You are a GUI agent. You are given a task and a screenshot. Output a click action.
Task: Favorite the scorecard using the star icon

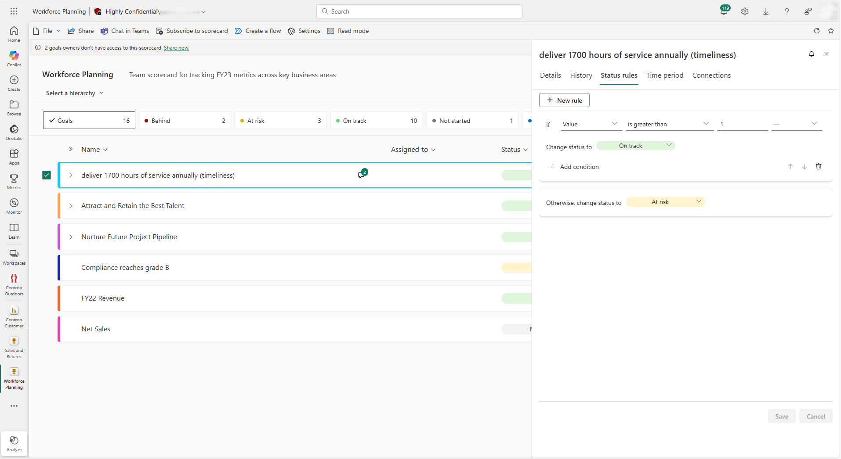click(830, 31)
